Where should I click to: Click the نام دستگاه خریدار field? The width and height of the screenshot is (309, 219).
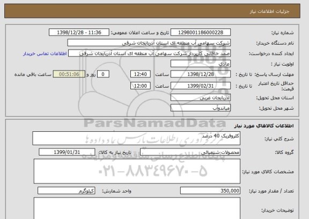(x=149, y=43)
